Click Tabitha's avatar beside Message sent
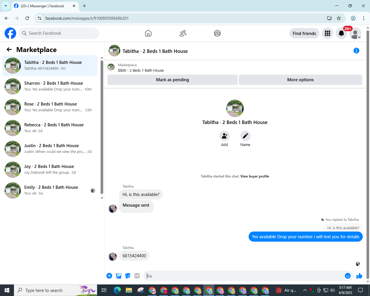370x296 pixels. pyautogui.click(x=113, y=208)
